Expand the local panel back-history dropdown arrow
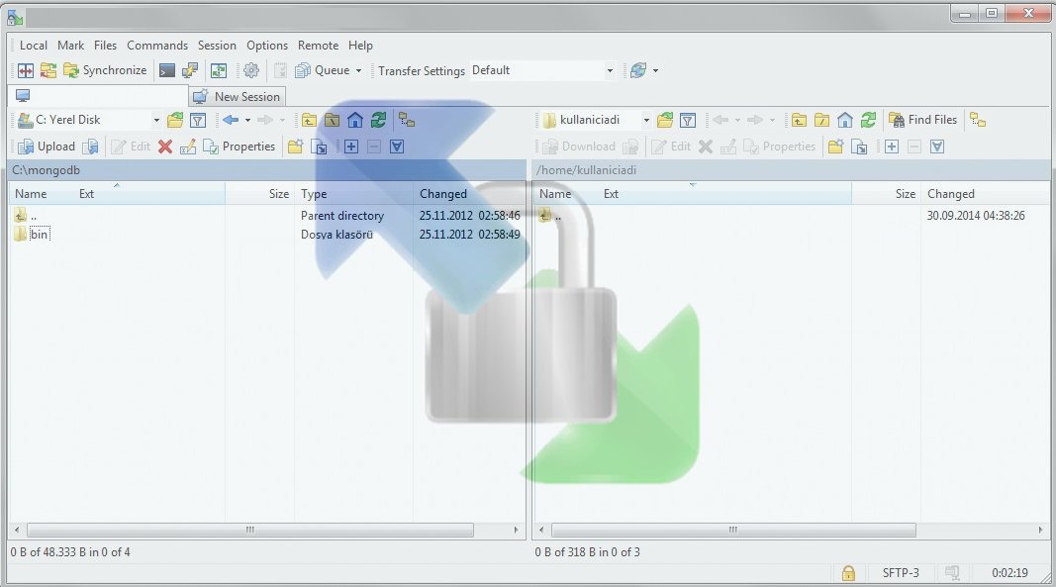1056x587 pixels. (x=247, y=120)
